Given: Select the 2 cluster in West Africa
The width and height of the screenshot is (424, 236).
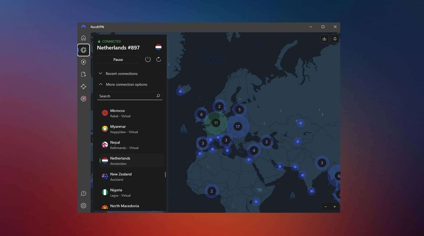Looking at the screenshot, I should click(211, 191).
